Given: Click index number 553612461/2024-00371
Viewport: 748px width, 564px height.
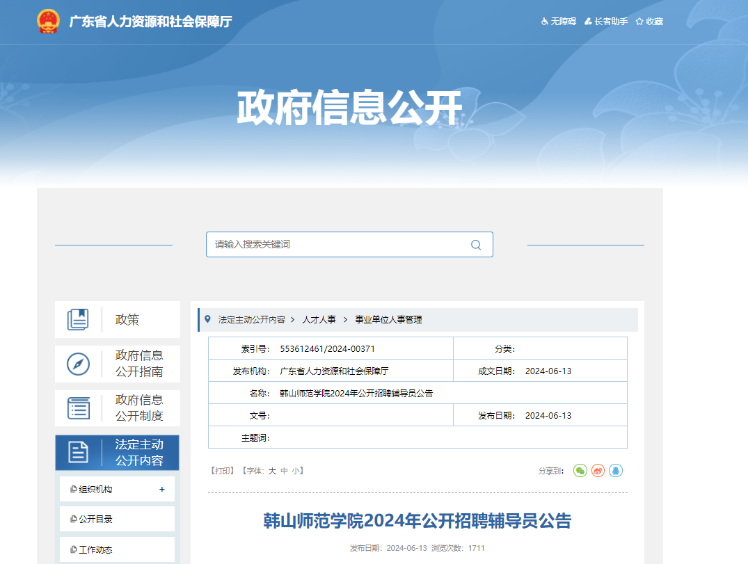Looking at the screenshot, I should pos(327,349).
